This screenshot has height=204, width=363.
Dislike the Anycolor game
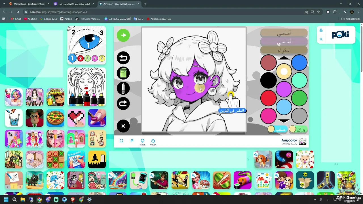click(142, 141)
